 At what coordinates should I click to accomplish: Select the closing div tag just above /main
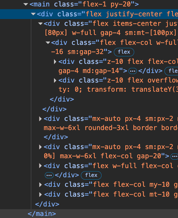tap(47, 204)
